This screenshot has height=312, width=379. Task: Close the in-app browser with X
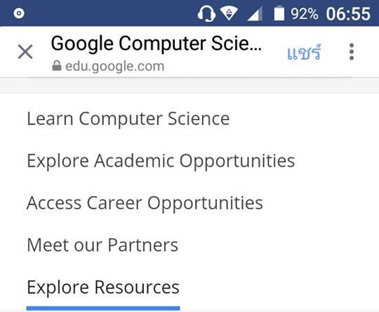(x=25, y=51)
